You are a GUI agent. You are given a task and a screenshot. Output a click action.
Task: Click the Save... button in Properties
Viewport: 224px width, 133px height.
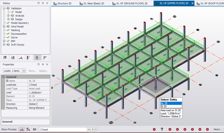click(x=32, y=71)
